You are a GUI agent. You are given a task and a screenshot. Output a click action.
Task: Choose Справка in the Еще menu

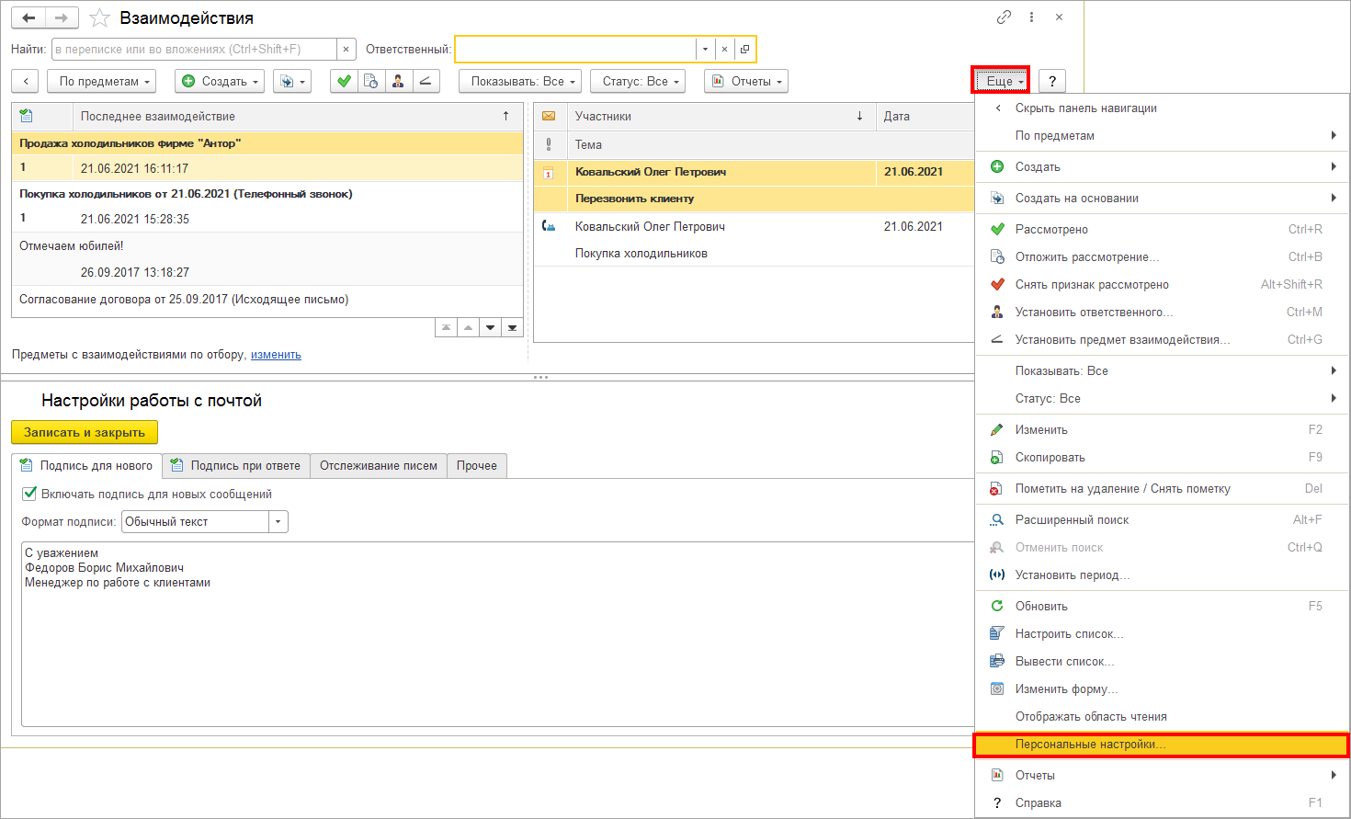[x=1162, y=803]
